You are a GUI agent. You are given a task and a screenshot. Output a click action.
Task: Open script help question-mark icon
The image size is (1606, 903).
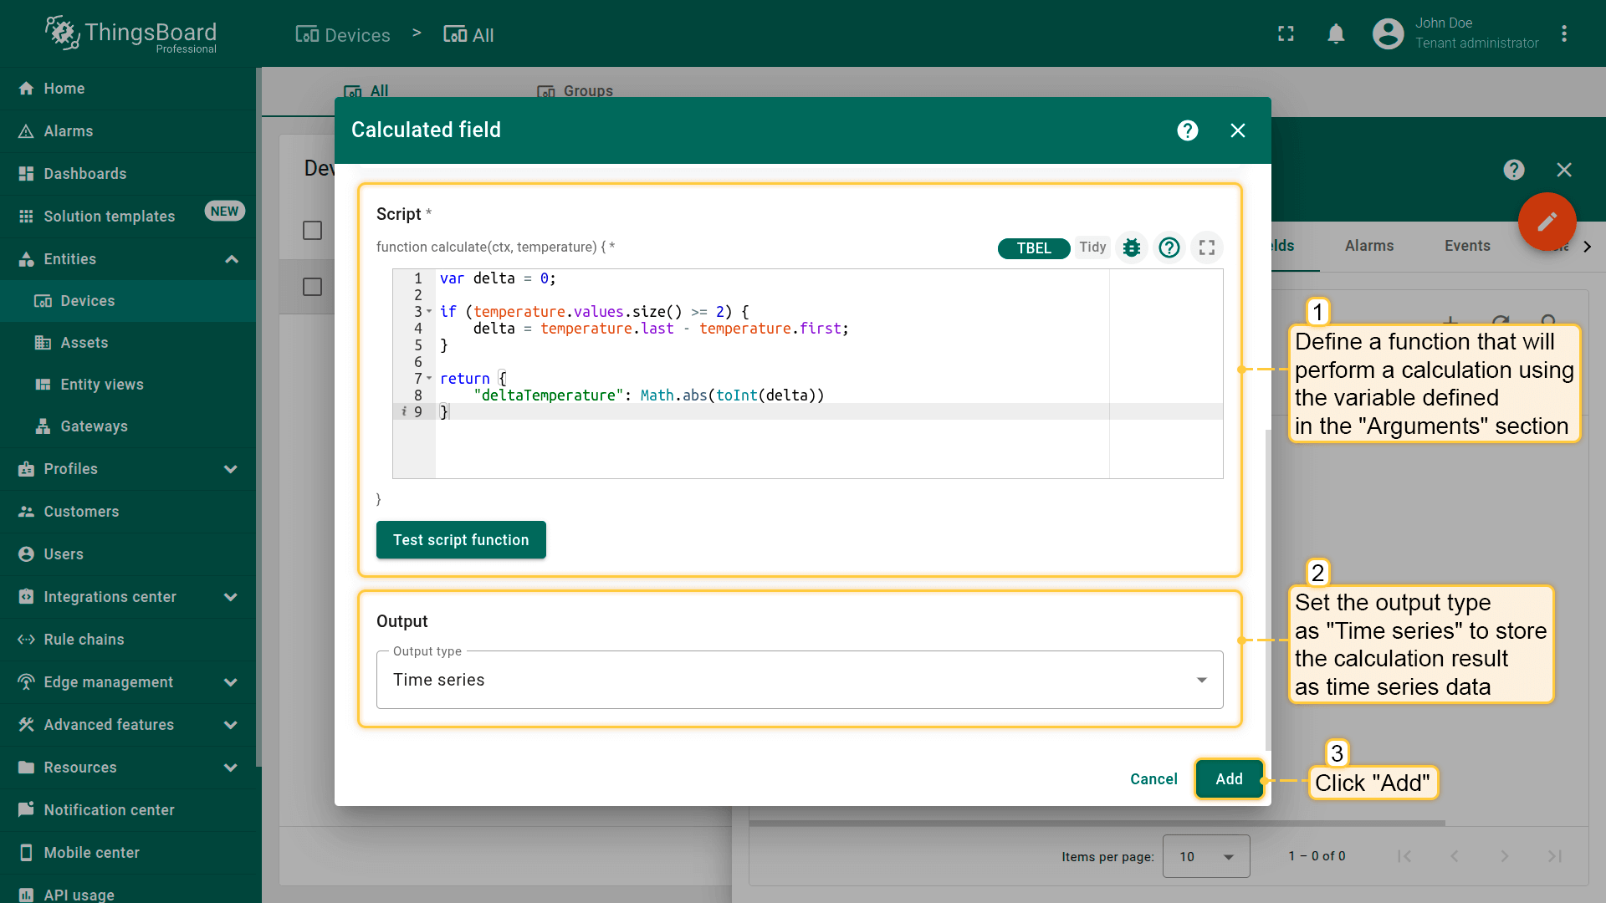click(1169, 247)
